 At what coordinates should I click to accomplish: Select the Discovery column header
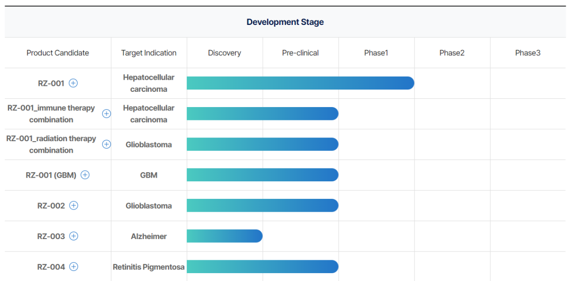tap(224, 53)
